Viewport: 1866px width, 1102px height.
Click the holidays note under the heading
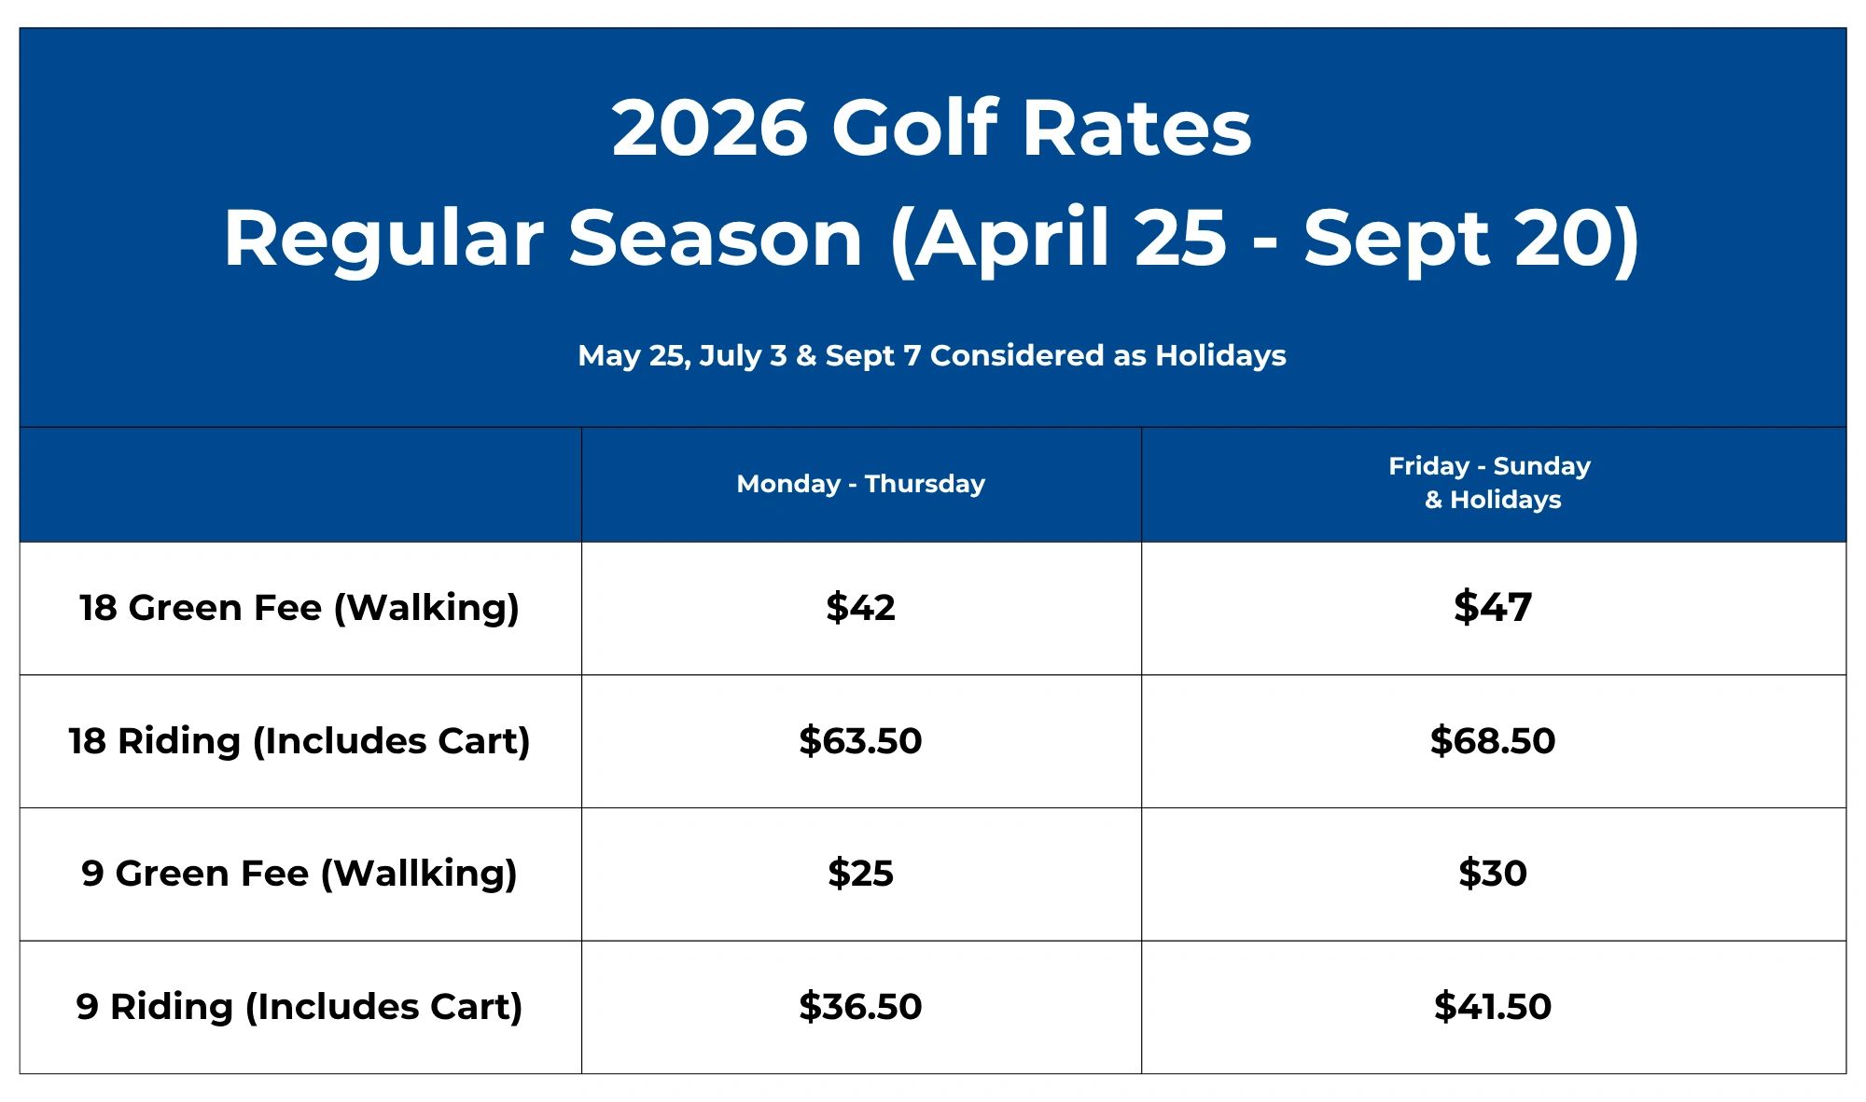(x=931, y=355)
